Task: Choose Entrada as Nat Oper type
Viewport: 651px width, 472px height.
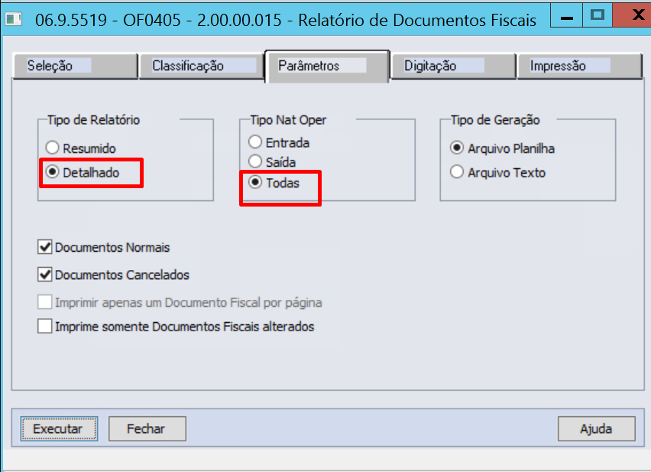Action: pyautogui.click(x=254, y=142)
